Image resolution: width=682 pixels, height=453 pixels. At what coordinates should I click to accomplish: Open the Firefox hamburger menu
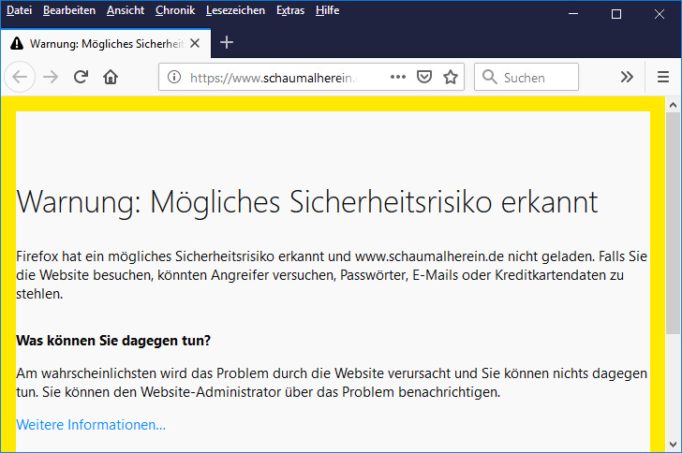point(663,78)
